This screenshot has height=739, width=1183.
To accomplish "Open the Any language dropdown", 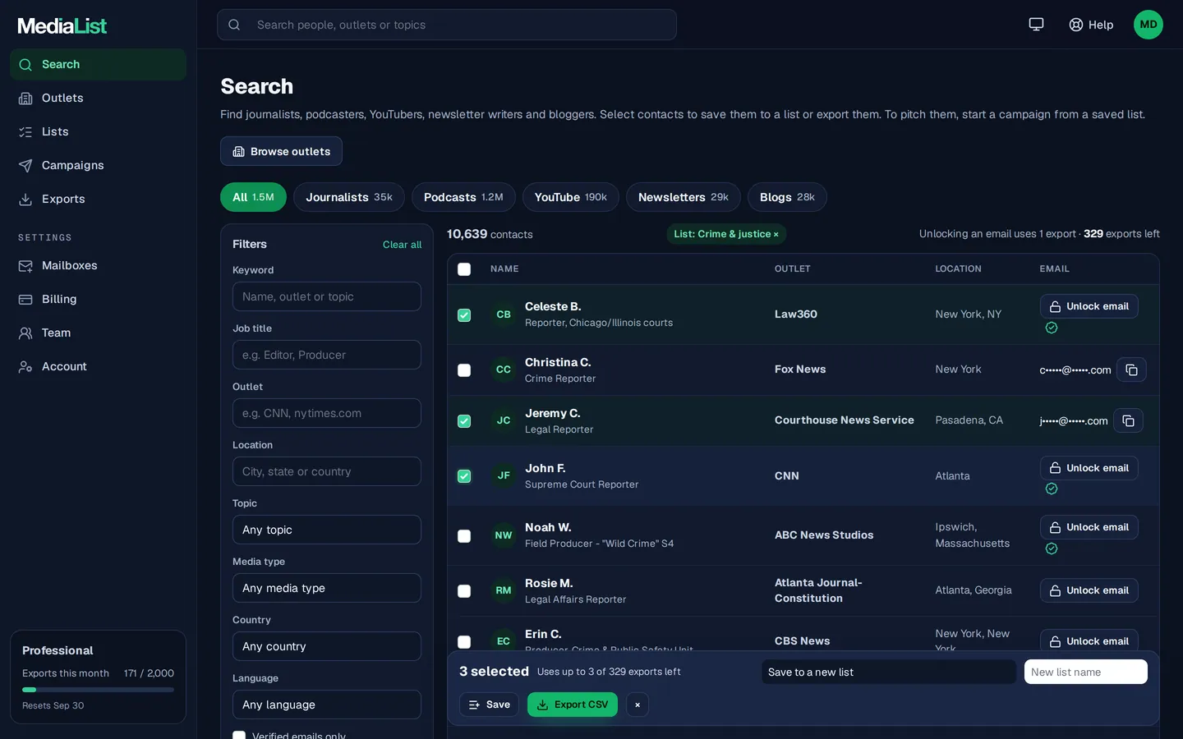I will 327,705.
